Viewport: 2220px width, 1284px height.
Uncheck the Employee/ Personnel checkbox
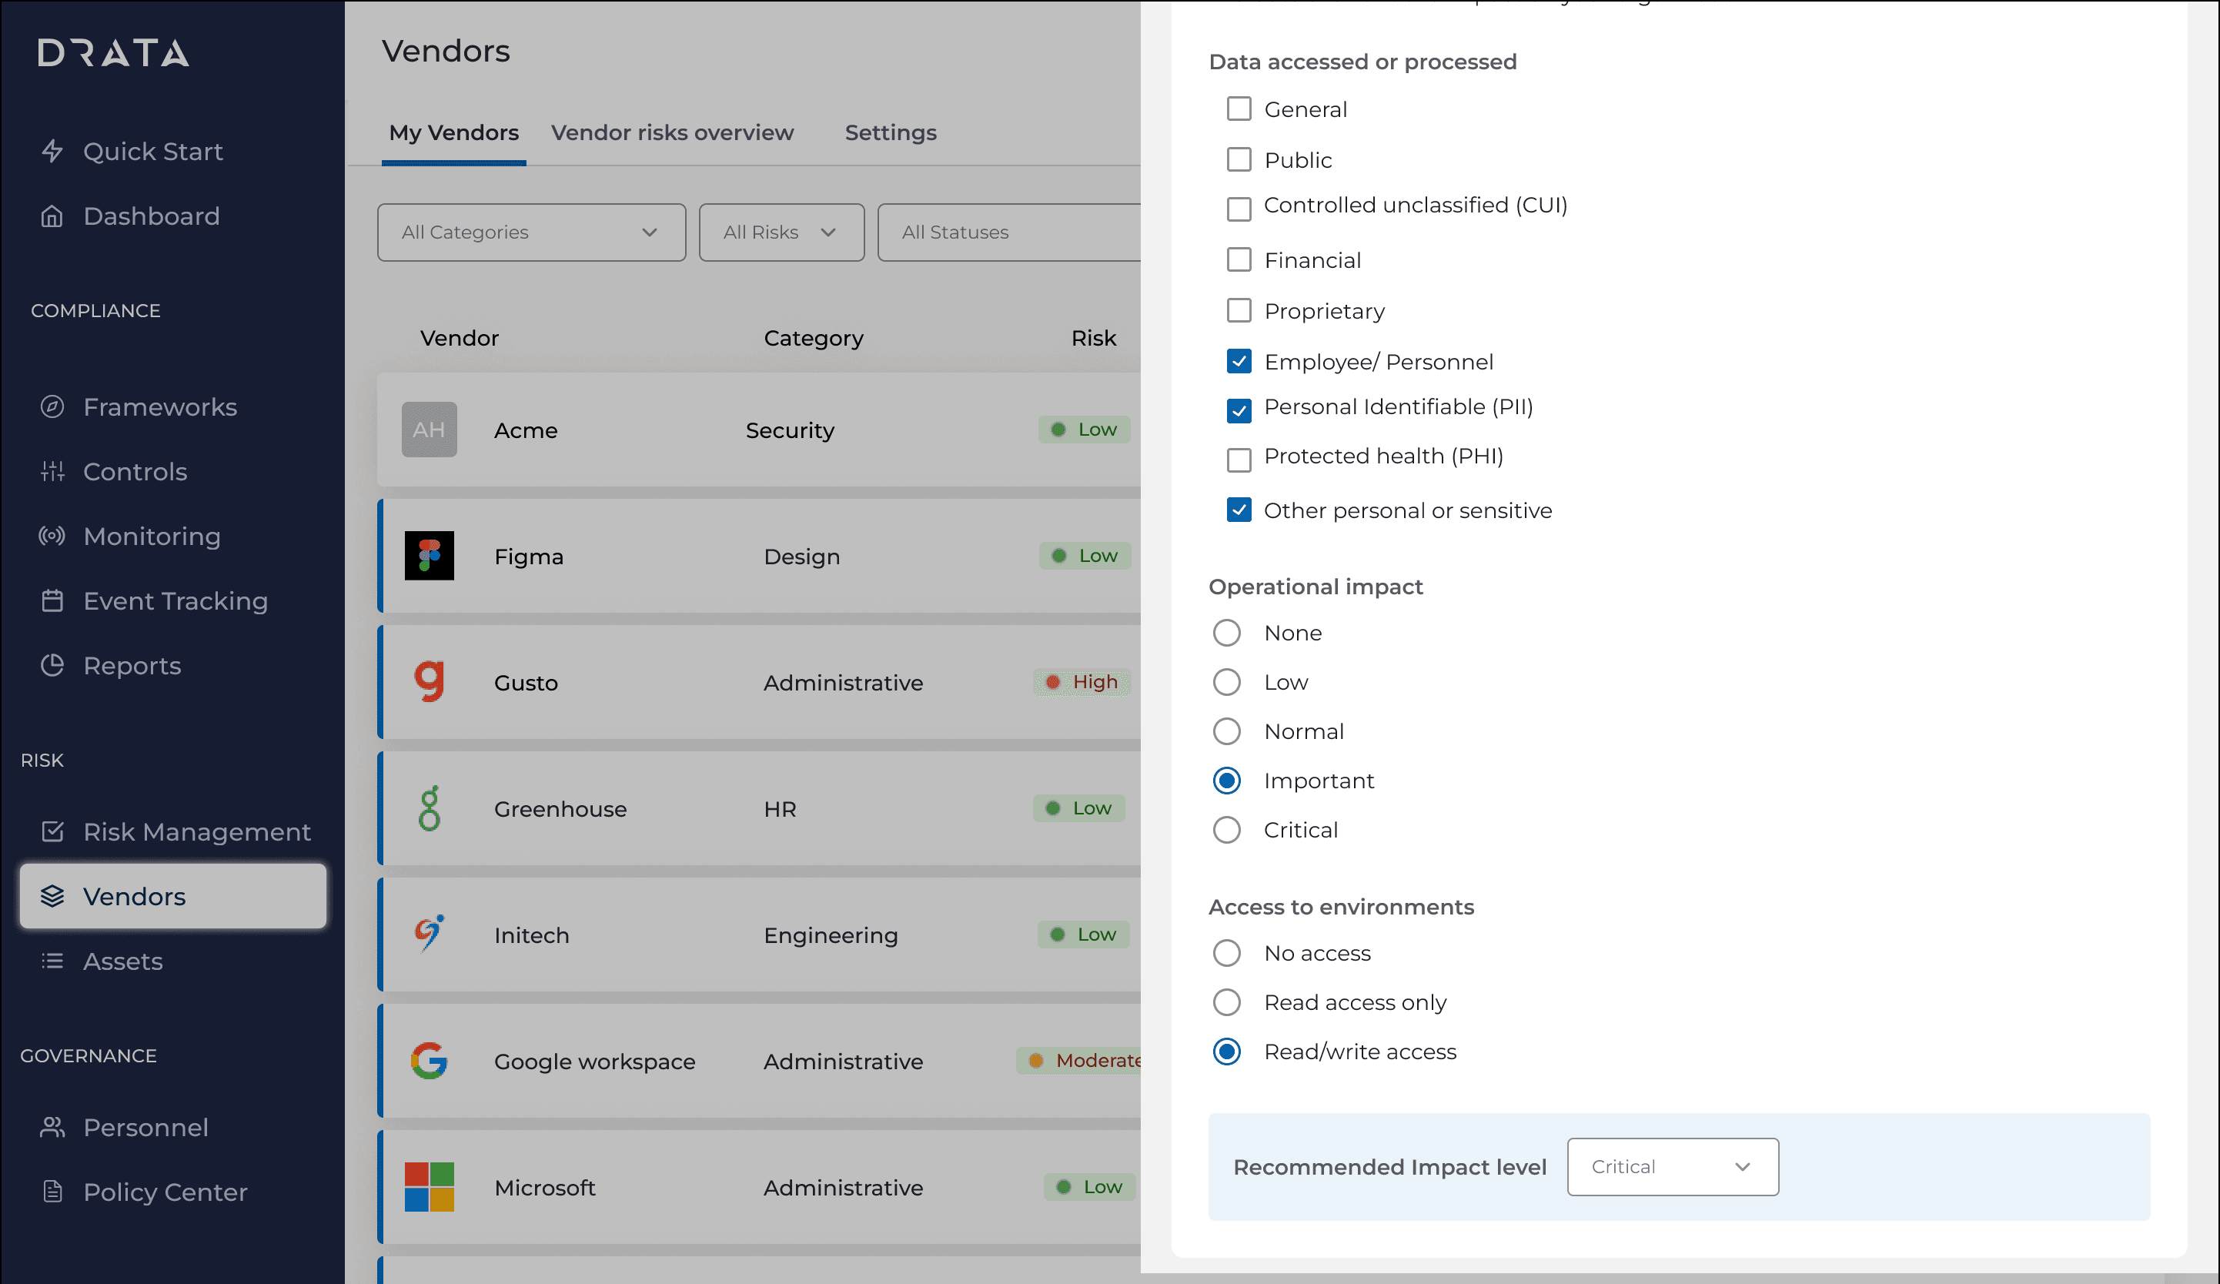(1239, 361)
